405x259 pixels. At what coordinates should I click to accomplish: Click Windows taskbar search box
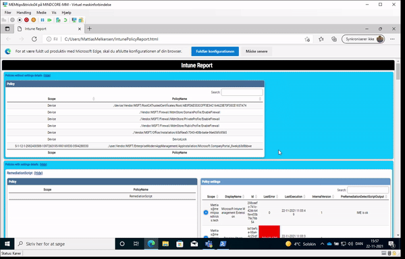pyautogui.click(x=65, y=243)
